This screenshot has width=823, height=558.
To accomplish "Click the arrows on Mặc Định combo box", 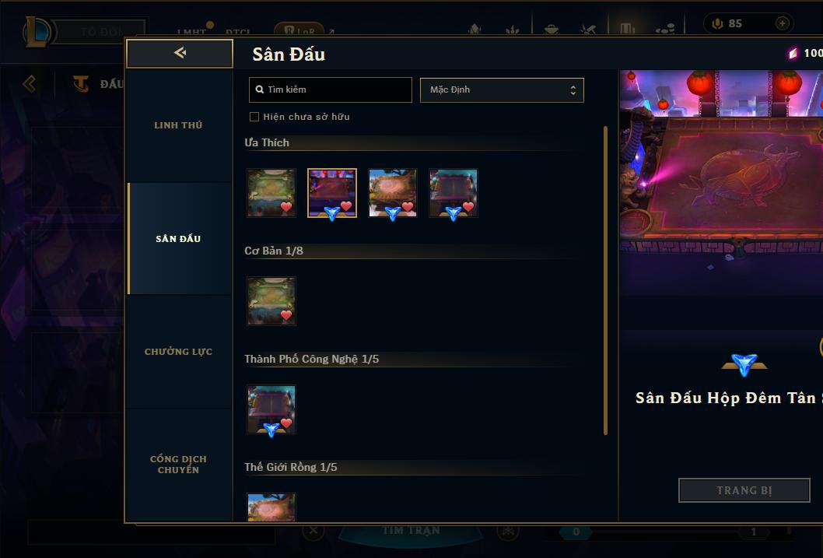I will pos(573,89).
